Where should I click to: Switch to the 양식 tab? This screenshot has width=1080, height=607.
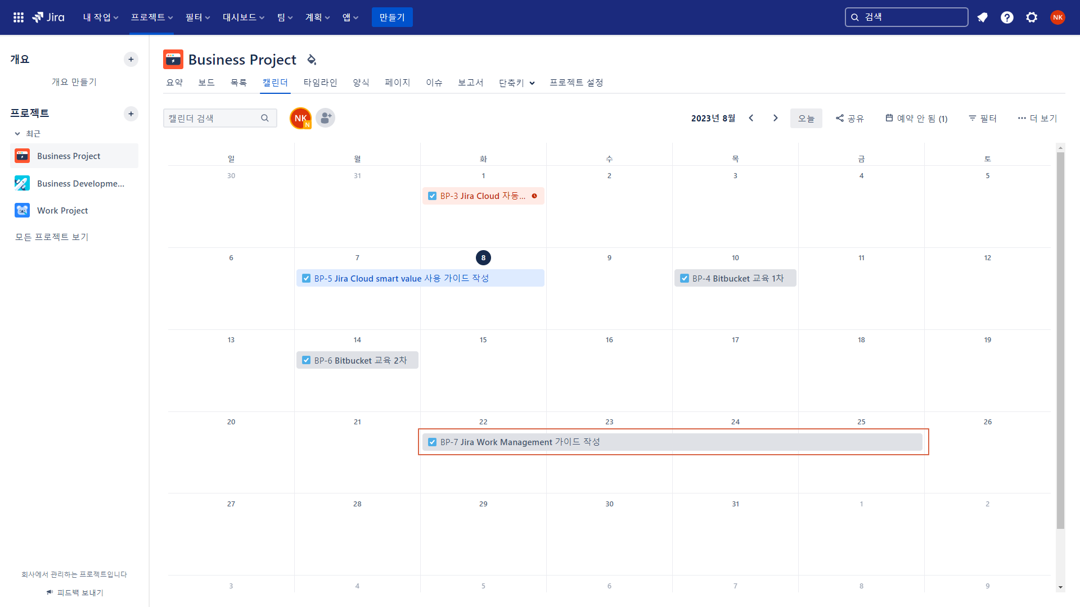click(361, 83)
